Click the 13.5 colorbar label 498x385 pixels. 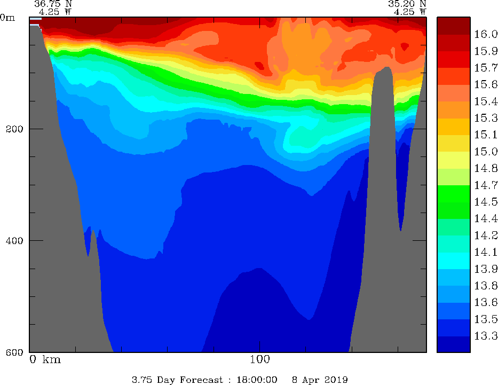pos(486,319)
